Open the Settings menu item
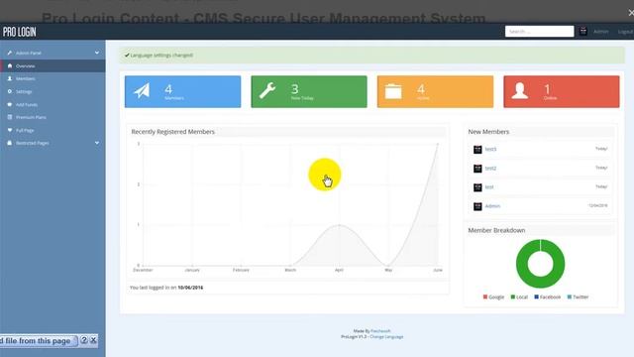Screen dimensions: 634x357 tap(53, 91)
